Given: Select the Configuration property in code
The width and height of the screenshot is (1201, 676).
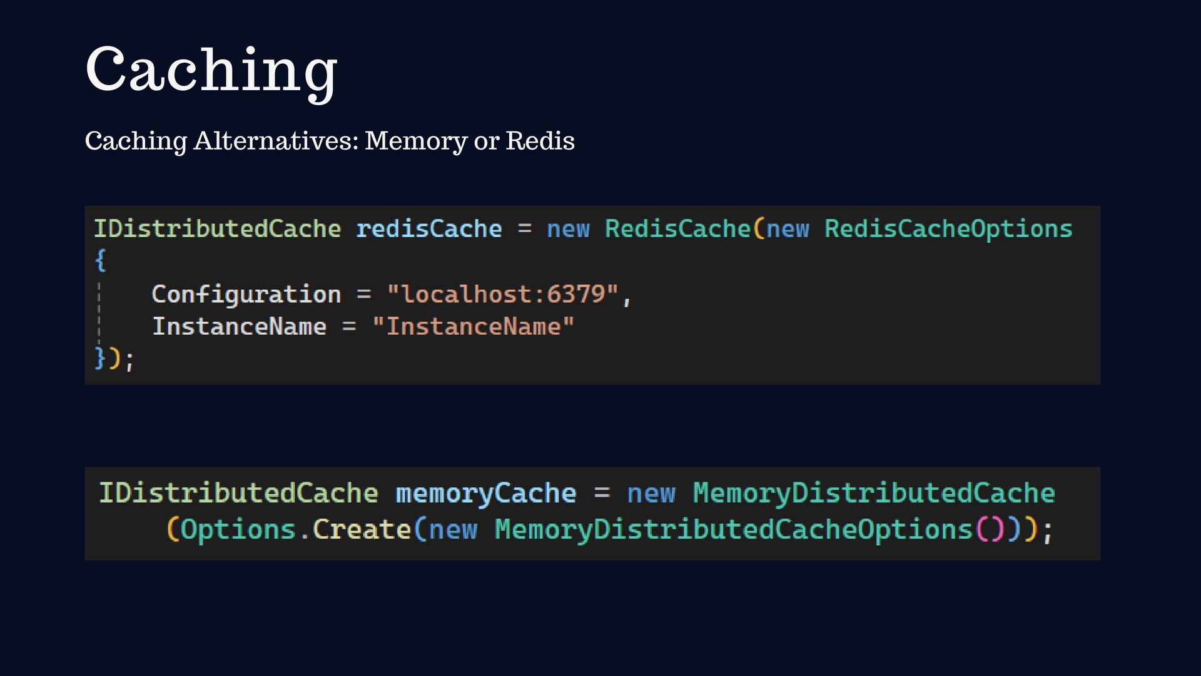Looking at the screenshot, I should pos(246,294).
